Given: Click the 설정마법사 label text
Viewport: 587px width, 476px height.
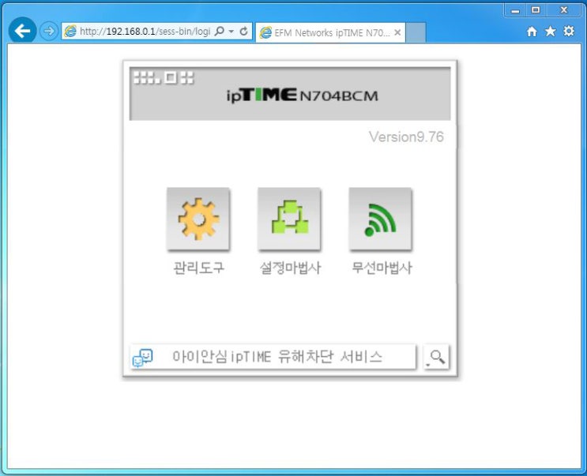Looking at the screenshot, I should 290,268.
